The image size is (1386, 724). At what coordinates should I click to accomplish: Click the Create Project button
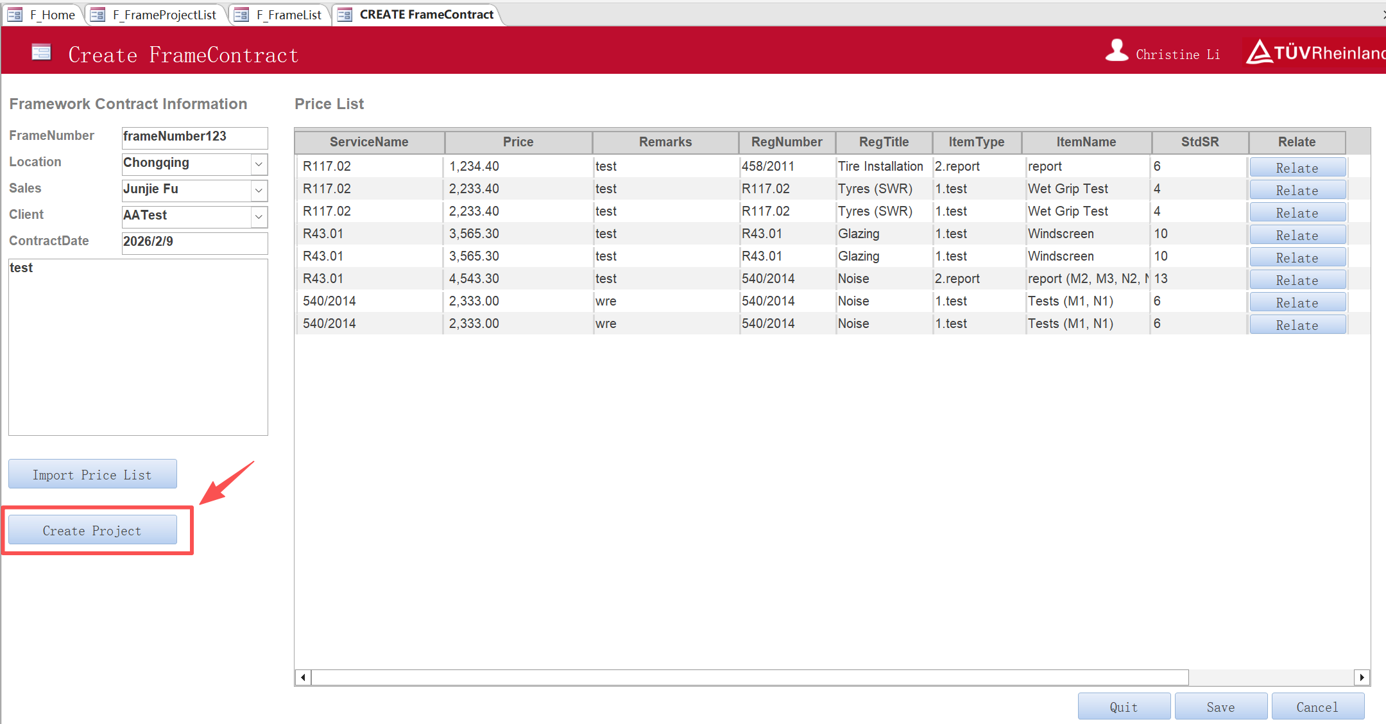(x=92, y=530)
